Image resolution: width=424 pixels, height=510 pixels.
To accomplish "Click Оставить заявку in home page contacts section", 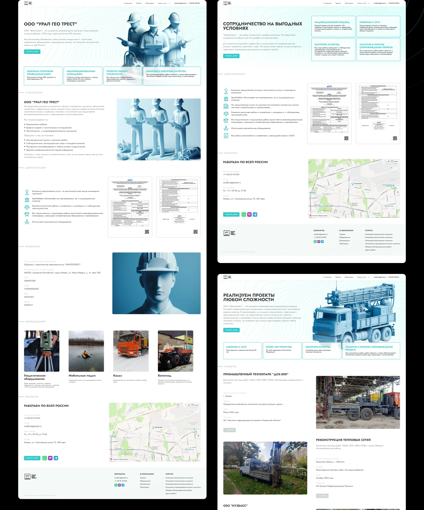I will click(32, 458).
